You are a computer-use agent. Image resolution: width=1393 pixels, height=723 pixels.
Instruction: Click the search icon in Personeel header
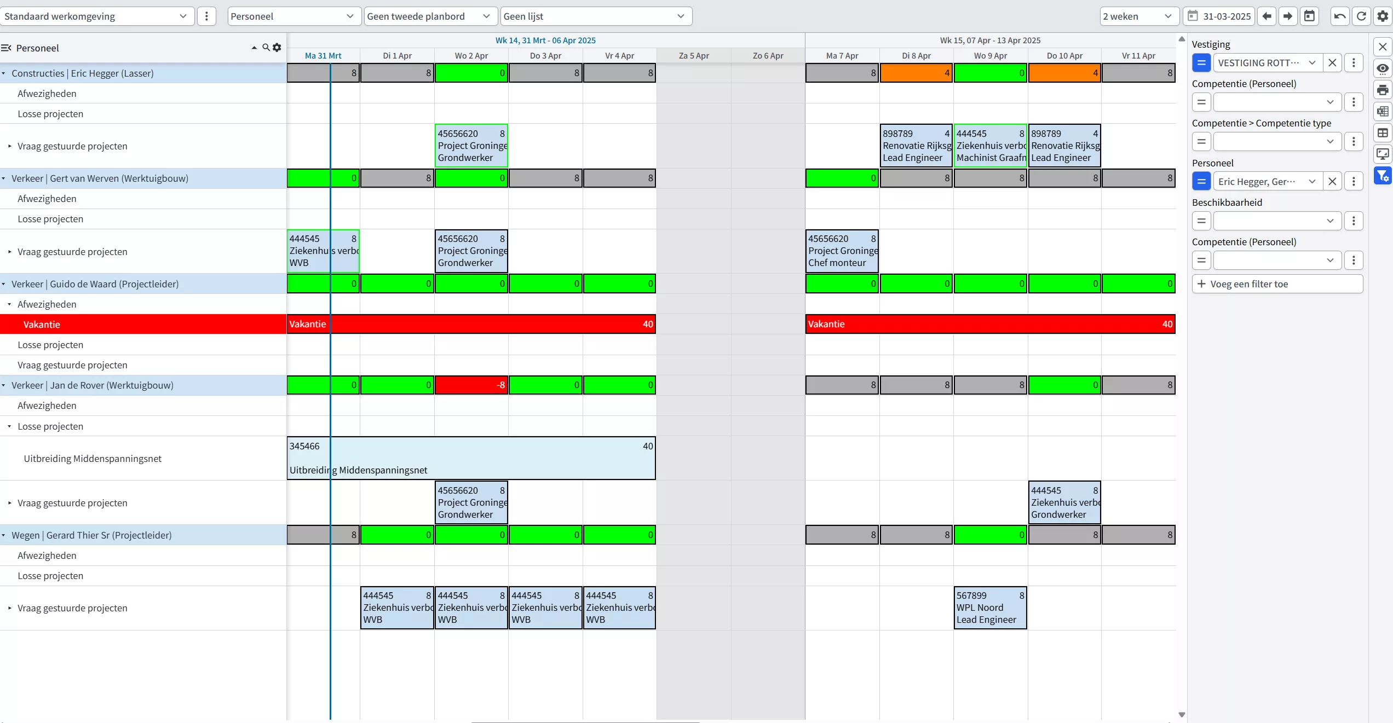[x=266, y=48]
